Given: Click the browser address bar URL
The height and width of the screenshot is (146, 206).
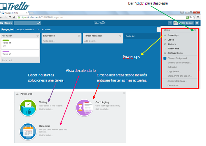Looking at the screenshot, I should coord(42,17).
